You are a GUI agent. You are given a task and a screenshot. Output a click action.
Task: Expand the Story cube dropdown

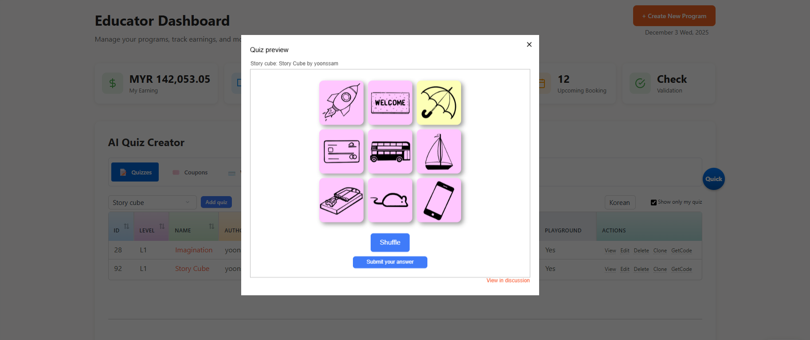click(152, 202)
